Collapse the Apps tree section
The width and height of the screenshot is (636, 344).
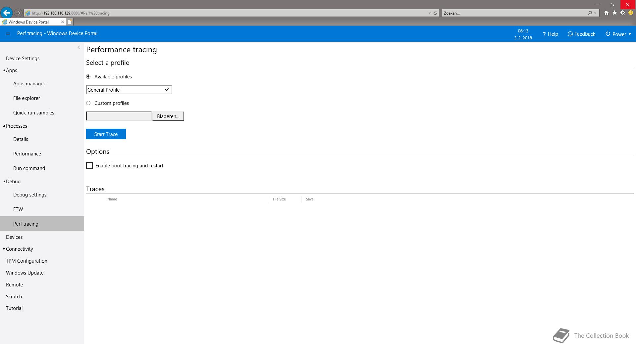(x=4, y=70)
